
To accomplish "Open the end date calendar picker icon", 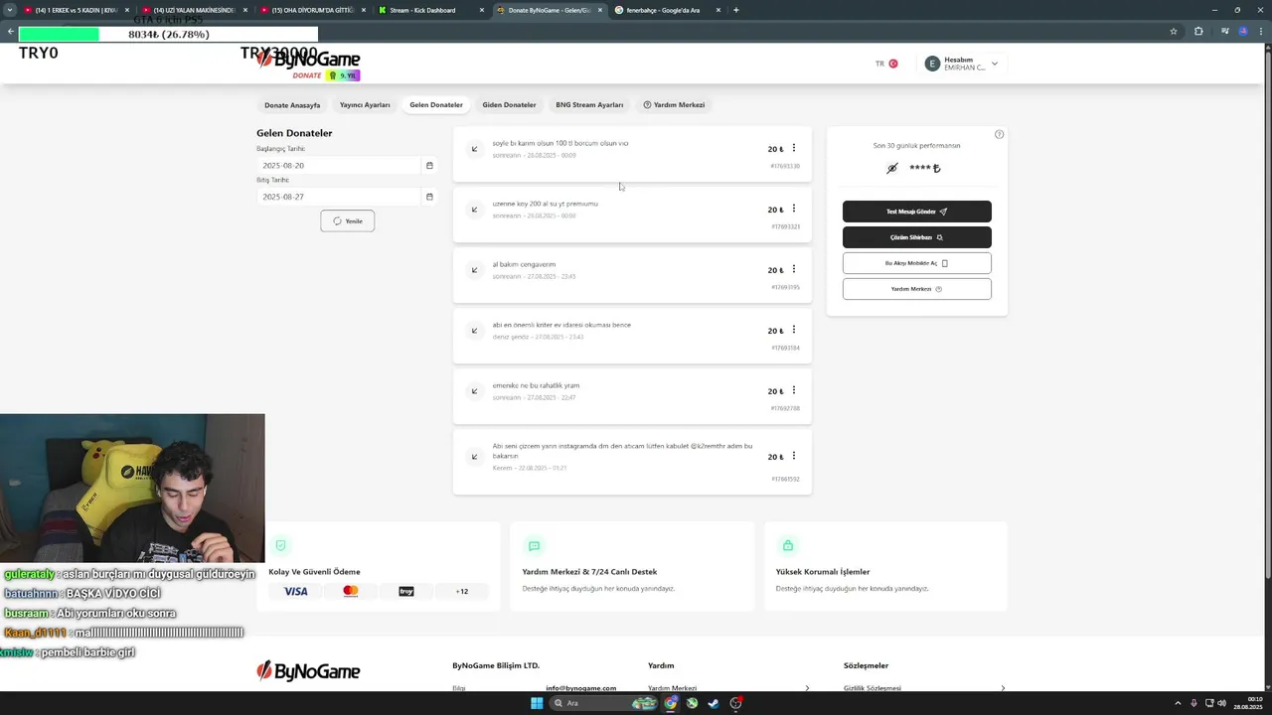I will tap(429, 197).
